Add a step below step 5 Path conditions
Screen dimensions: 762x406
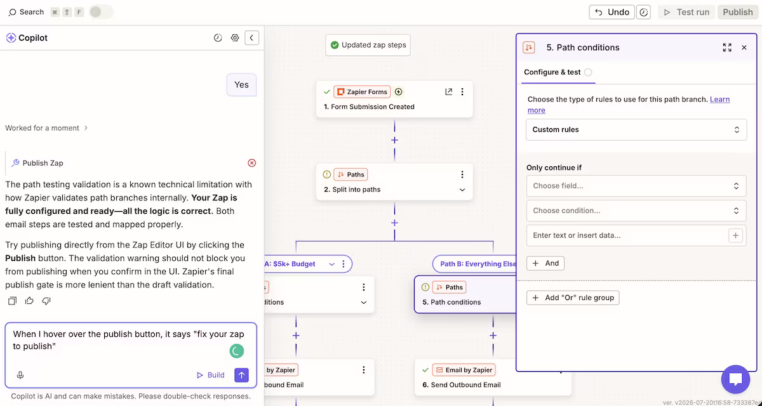pyautogui.click(x=493, y=336)
